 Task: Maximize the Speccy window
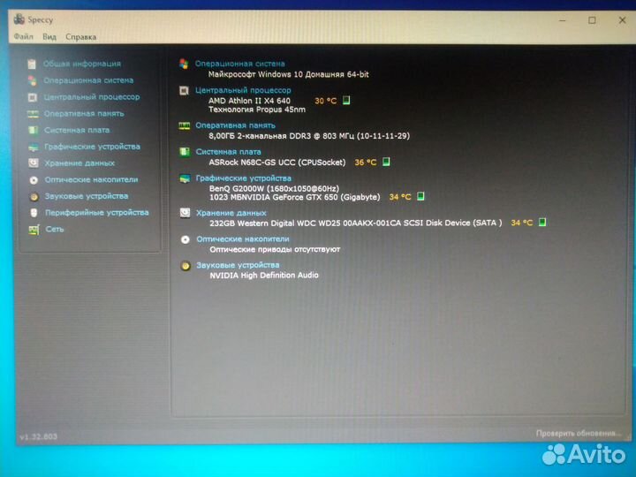click(x=592, y=19)
